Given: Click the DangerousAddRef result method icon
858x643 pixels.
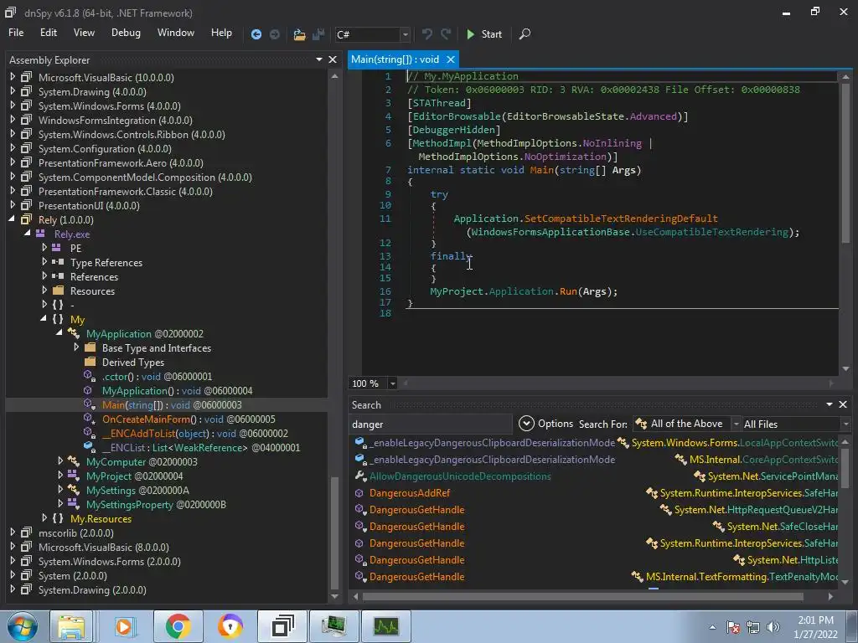Looking at the screenshot, I should coord(359,492).
